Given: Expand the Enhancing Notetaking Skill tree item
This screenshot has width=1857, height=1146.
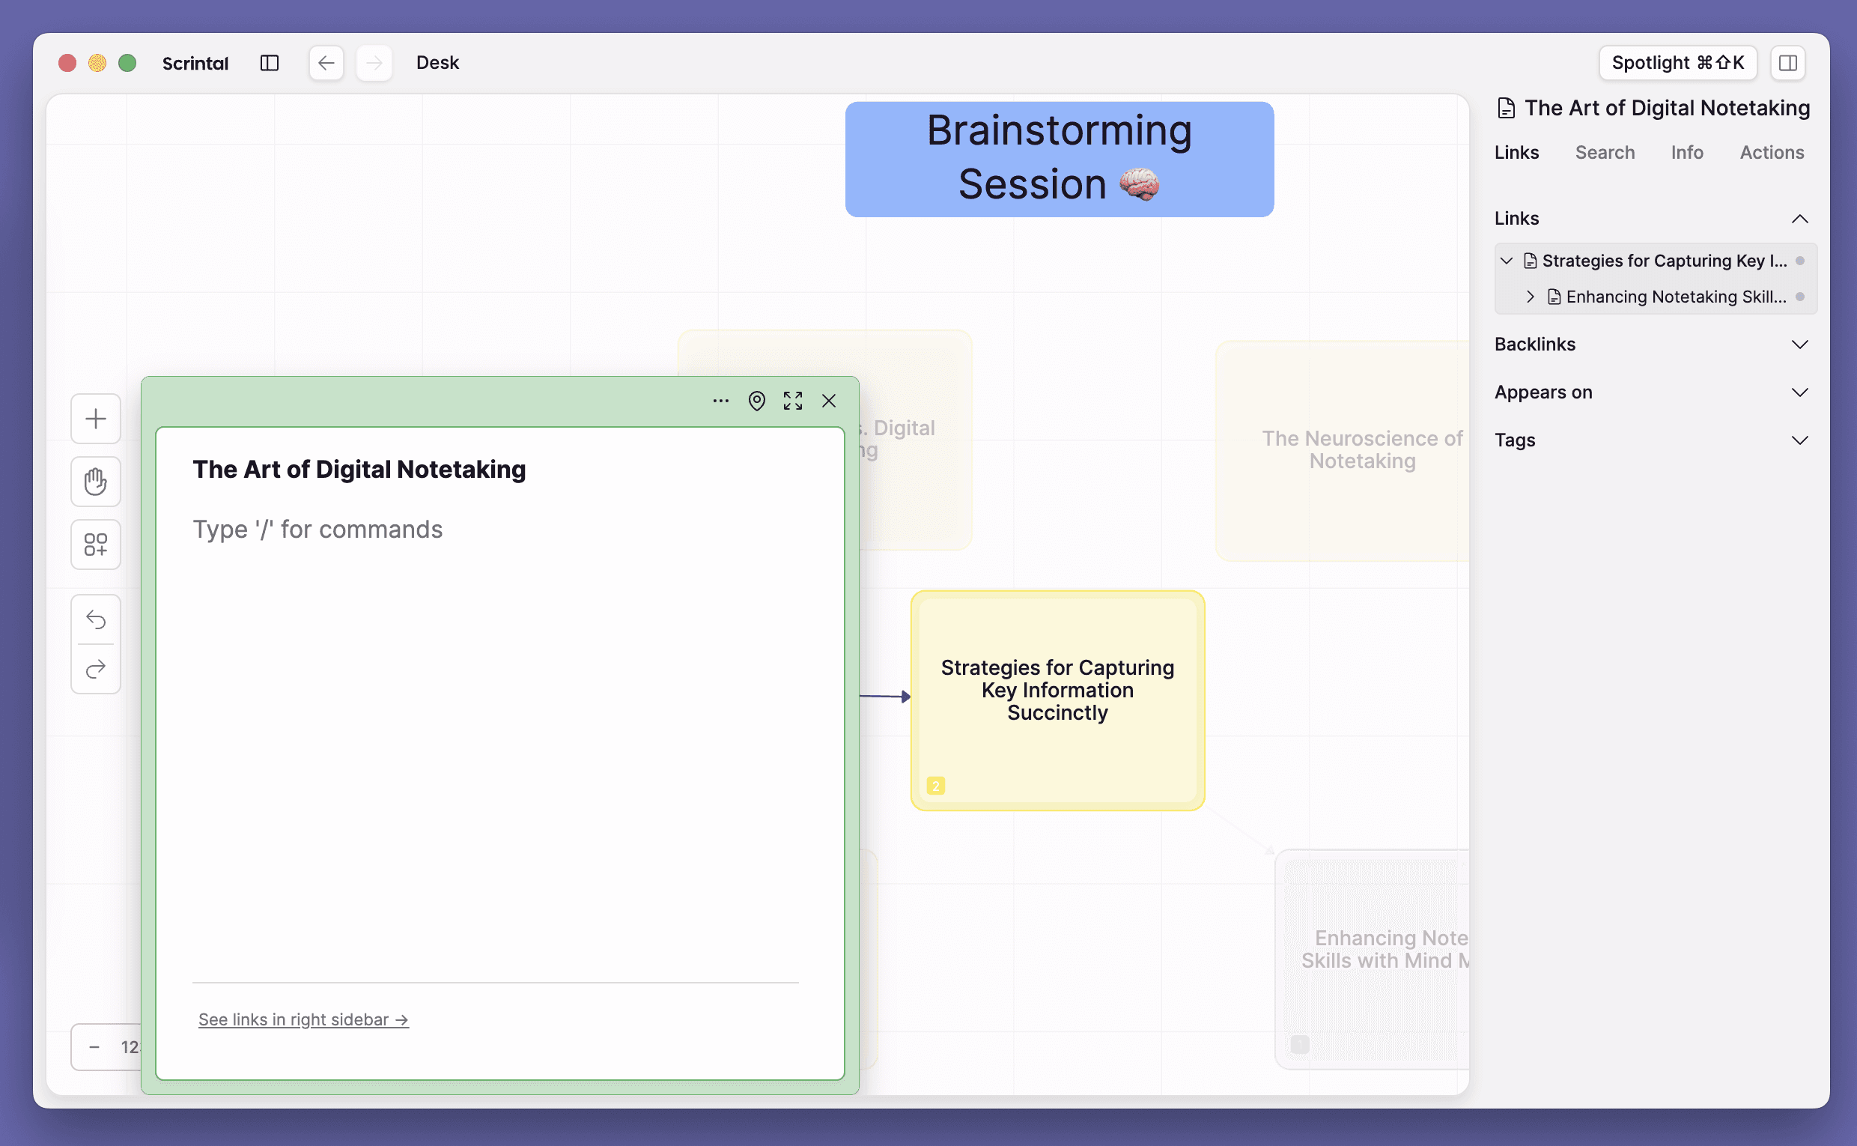Looking at the screenshot, I should [x=1530, y=297].
